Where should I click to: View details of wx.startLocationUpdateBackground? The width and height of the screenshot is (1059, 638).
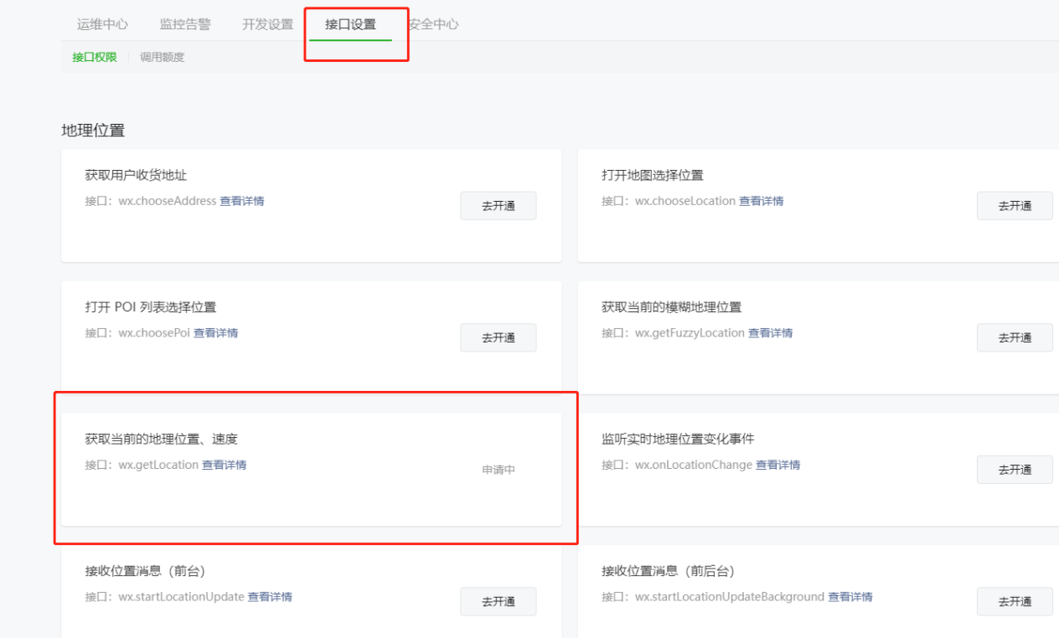852,596
